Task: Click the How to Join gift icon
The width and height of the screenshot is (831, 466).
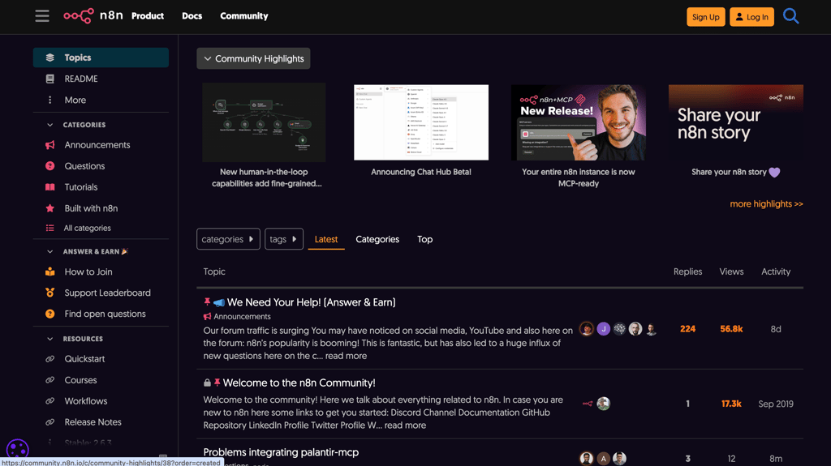Action: click(x=50, y=271)
